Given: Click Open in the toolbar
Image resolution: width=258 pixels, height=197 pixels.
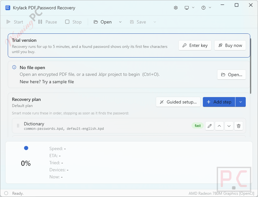Looking at the screenshot, I should click(103, 22).
